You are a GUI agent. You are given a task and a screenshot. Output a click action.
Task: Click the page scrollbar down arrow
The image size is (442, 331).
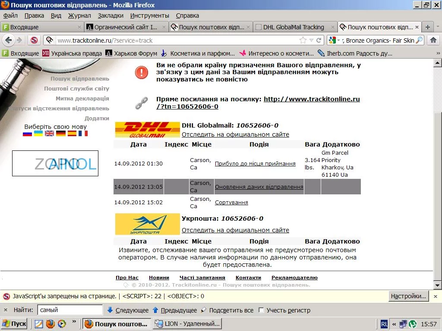[438, 285]
